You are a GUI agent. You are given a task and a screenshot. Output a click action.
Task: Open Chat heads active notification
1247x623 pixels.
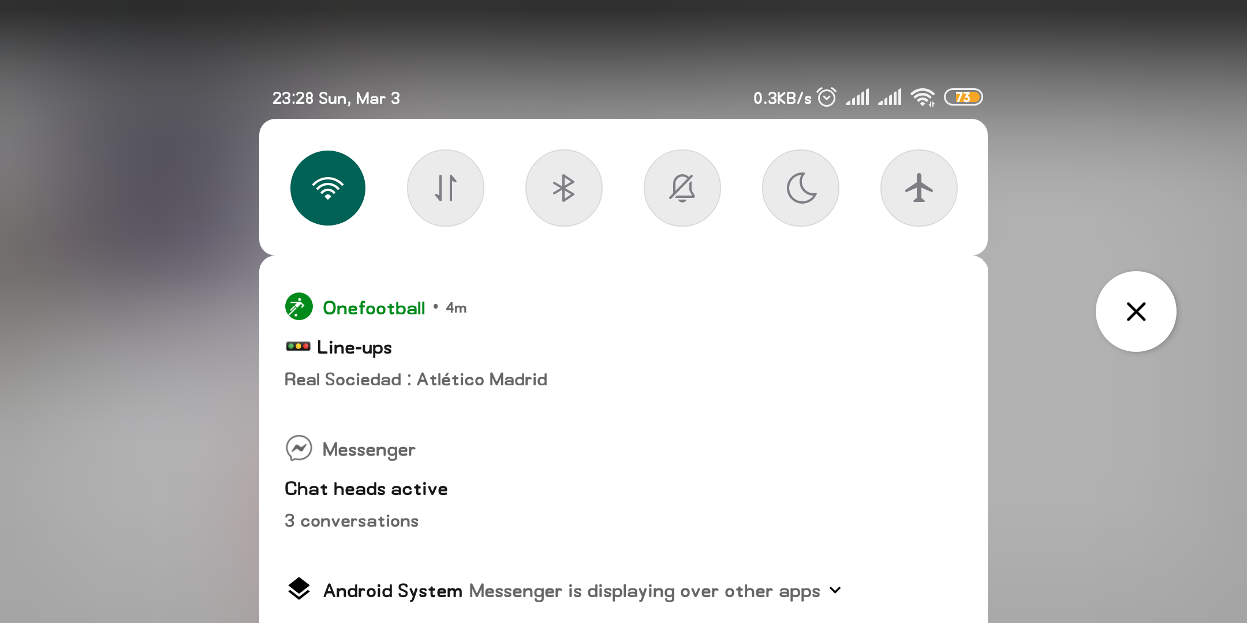pos(366,489)
